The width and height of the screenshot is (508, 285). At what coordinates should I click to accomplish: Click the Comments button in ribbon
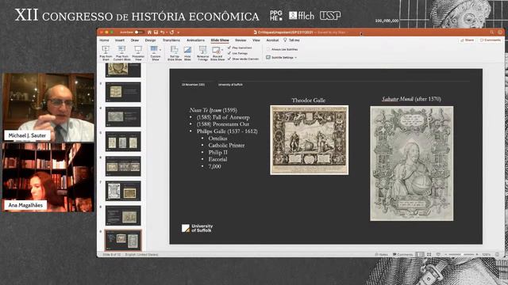(x=491, y=40)
